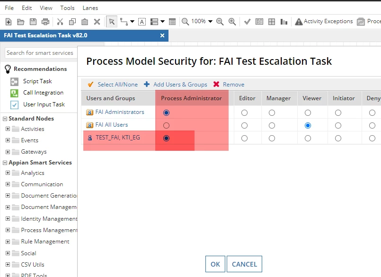Expand Analytics folder
The height and width of the screenshot is (277, 381).
click(8, 173)
